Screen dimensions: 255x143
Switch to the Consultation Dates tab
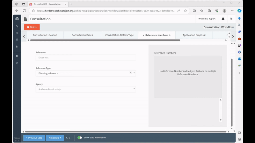(82, 35)
